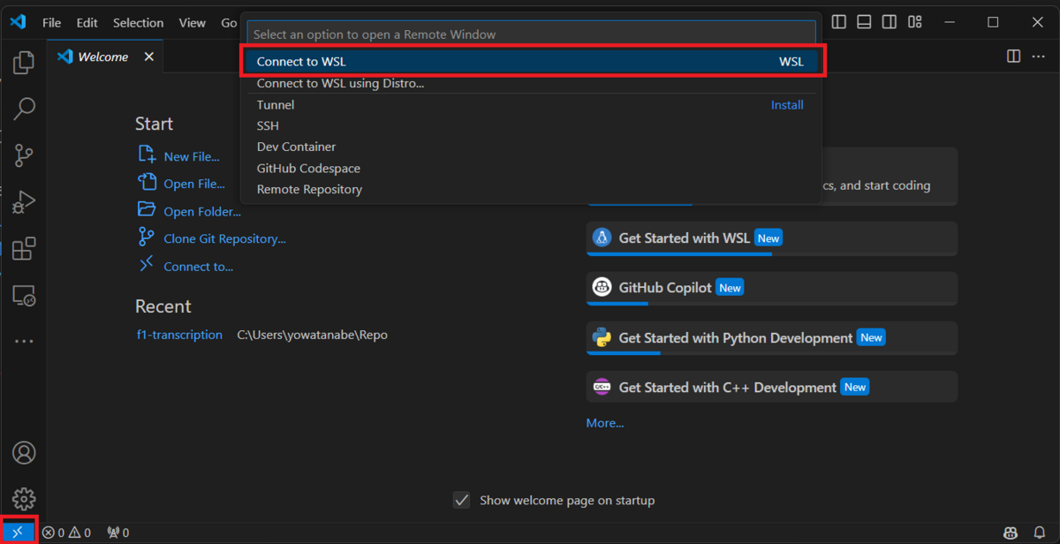Open the Search view in activity bar
This screenshot has width=1060, height=544.
[24, 110]
